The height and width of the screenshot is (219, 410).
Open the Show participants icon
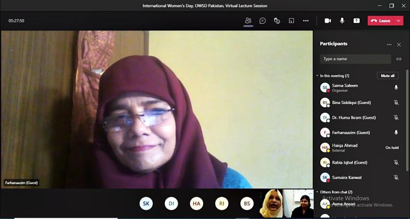pyautogui.click(x=248, y=21)
